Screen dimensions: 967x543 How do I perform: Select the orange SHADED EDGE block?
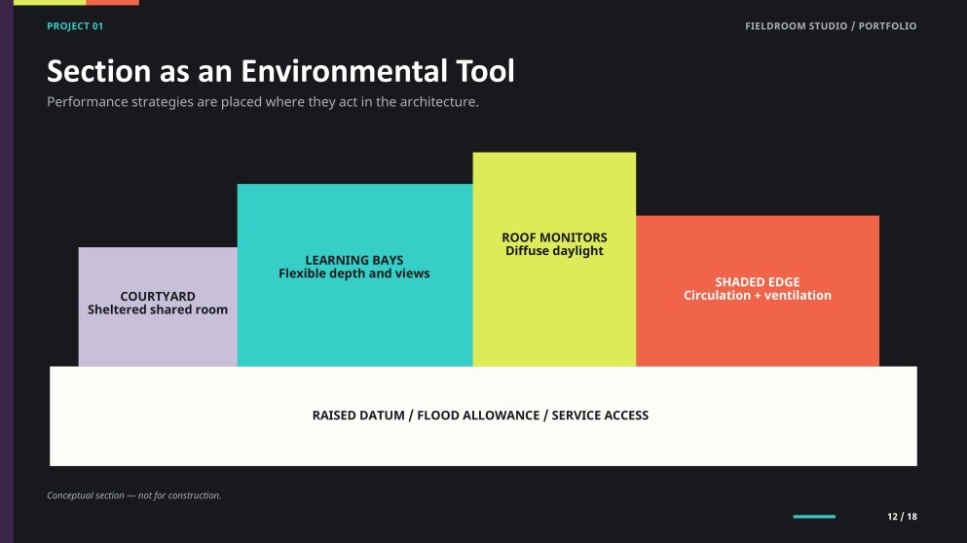coord(758,291)
